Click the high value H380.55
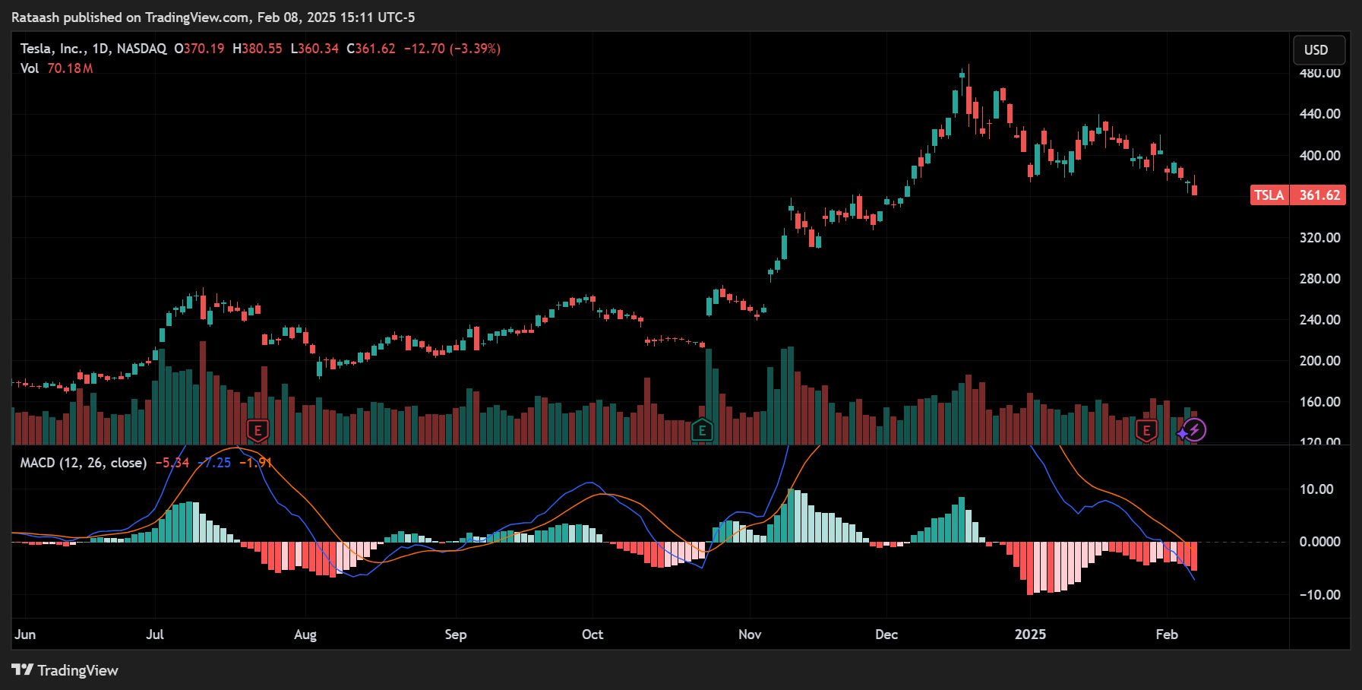Viewport: 1362px width, 690px height. [258, 49]
